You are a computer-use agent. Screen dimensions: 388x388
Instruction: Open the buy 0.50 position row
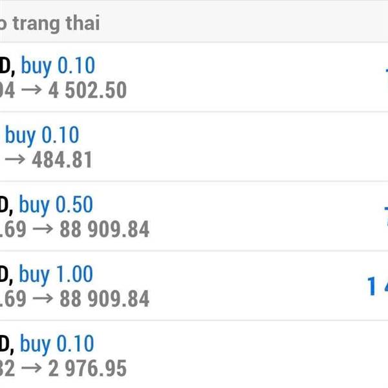[194, 217]
